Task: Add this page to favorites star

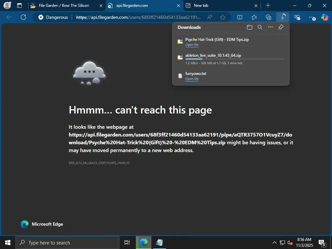Action: point(223,17)
